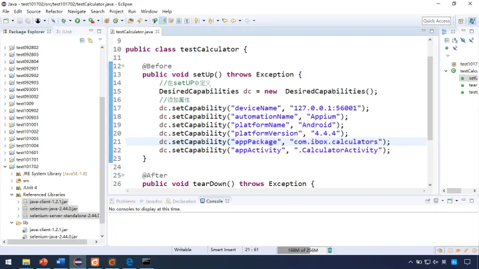Image resolution: width=479 pixels, height=269 pixels.
Task: Expand the src folder in tree
Action: [11, 181]
